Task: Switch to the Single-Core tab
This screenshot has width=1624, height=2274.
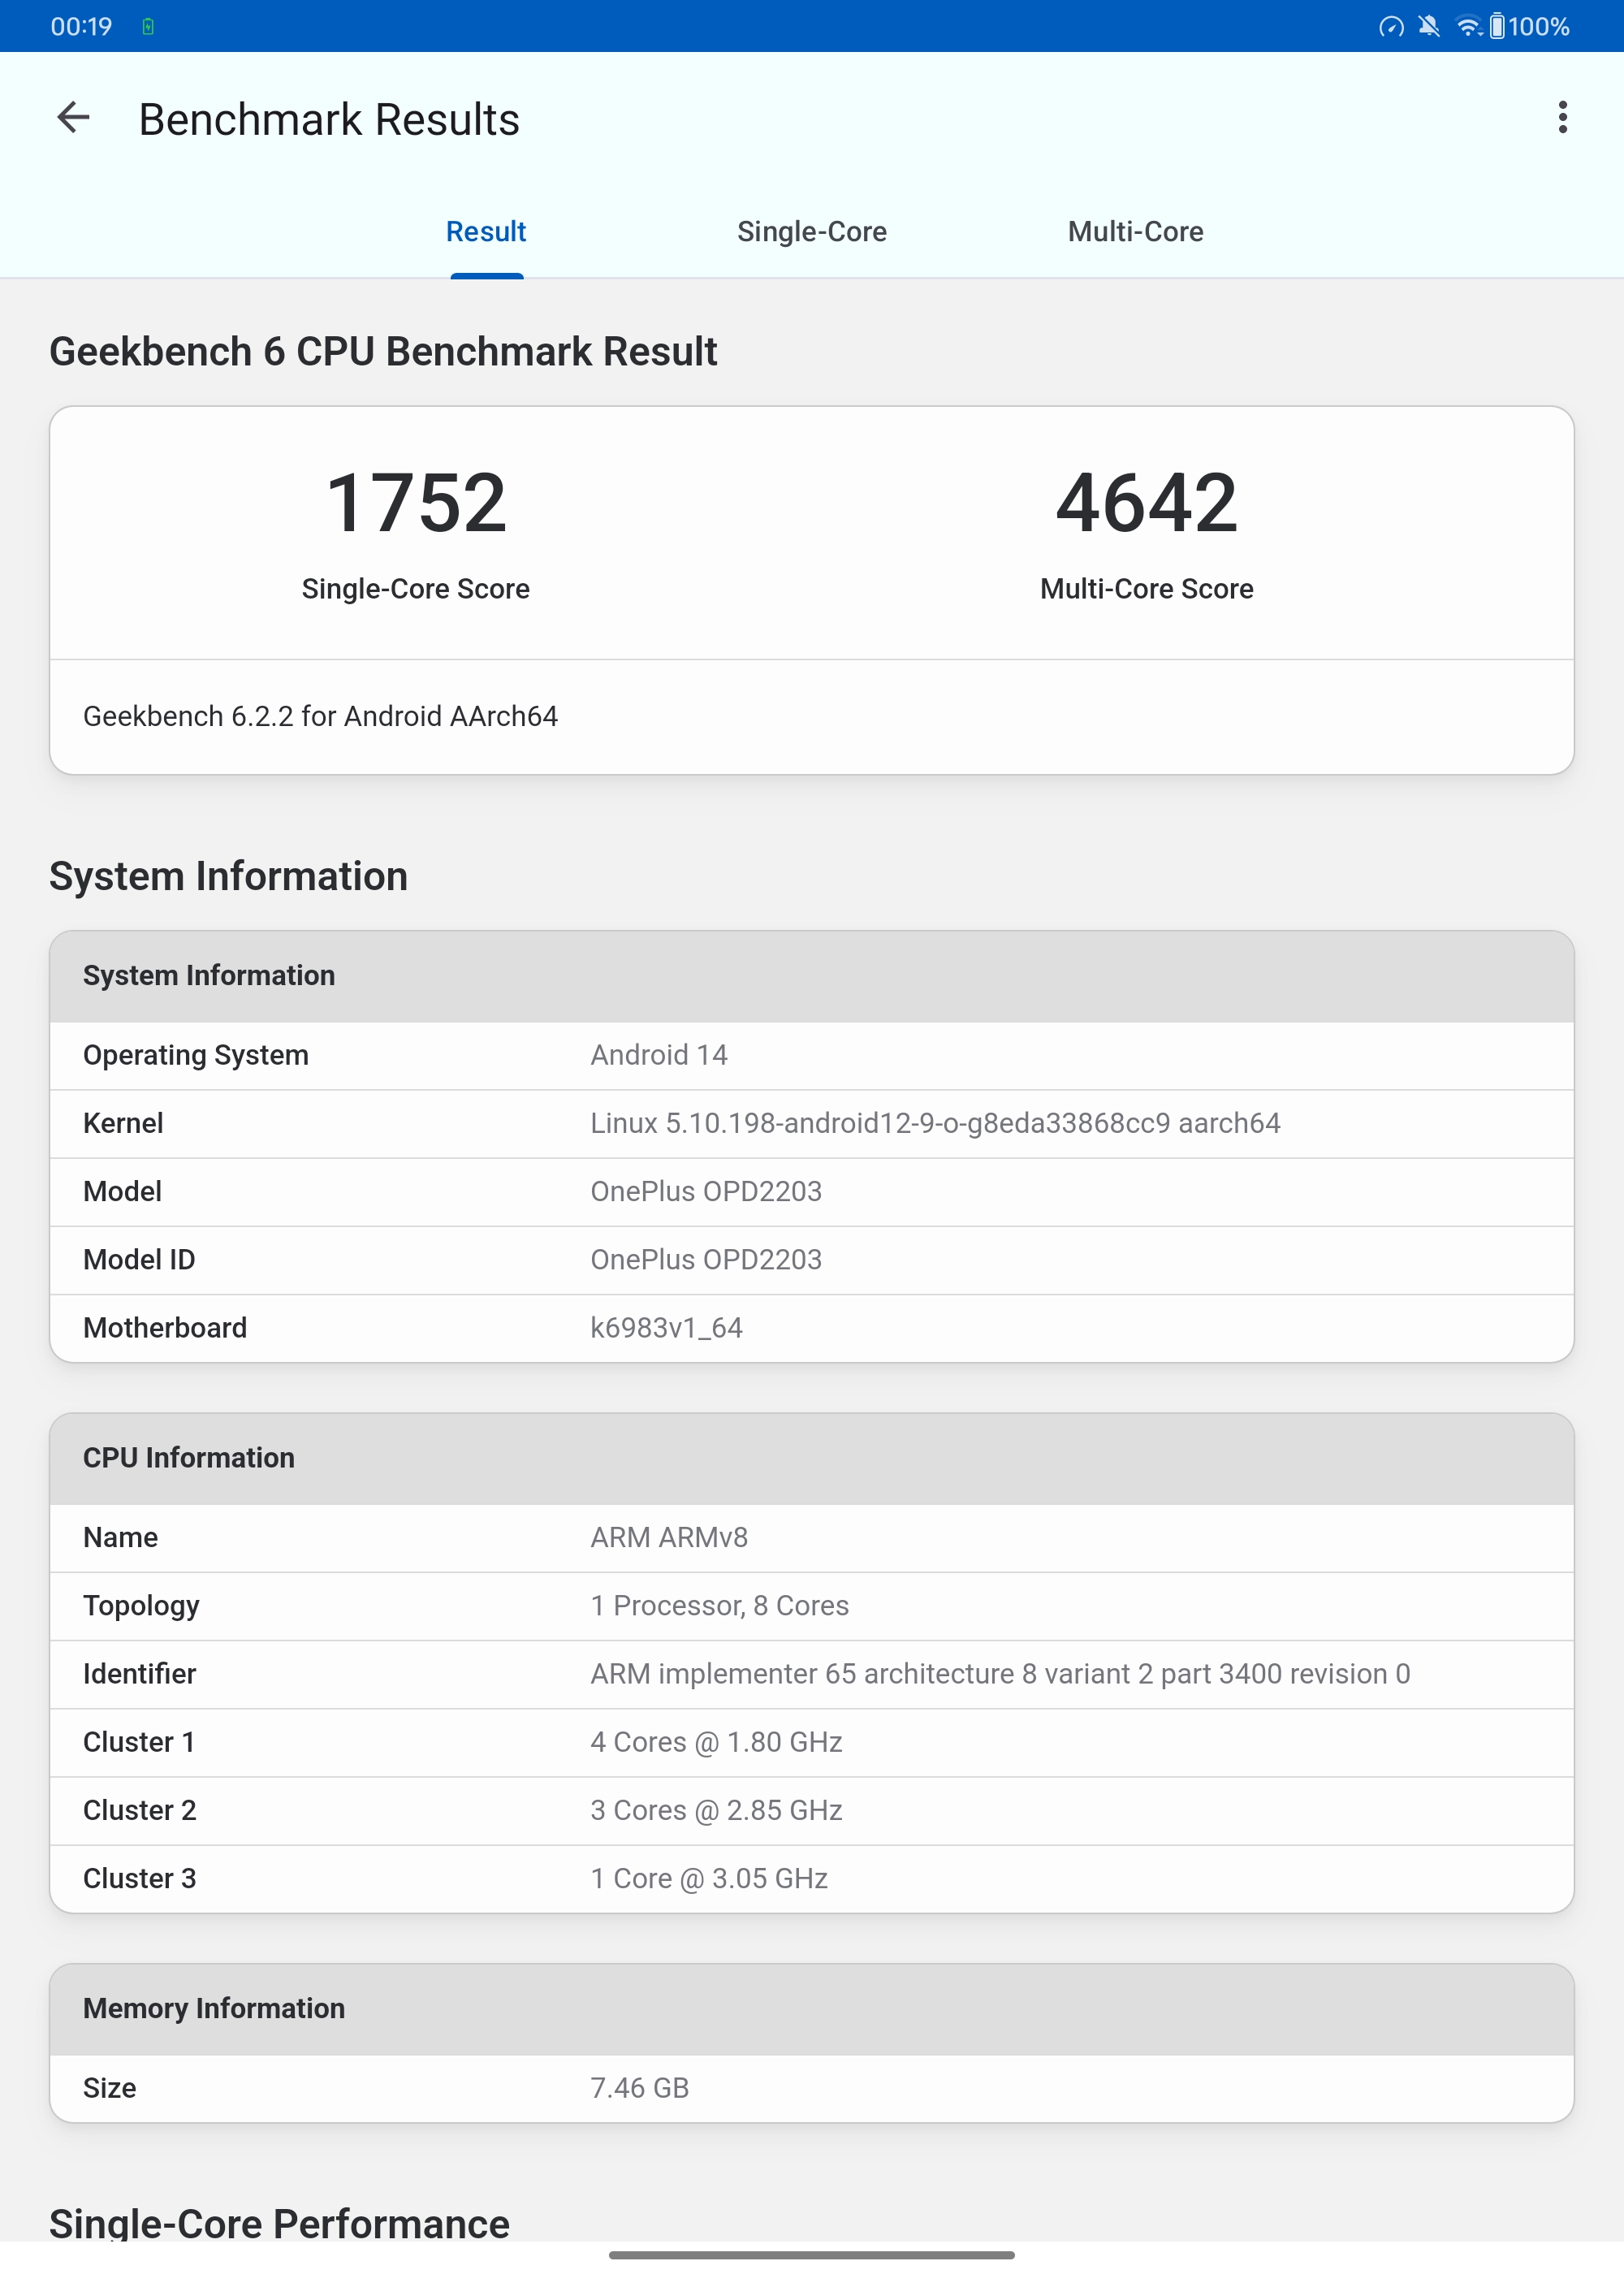Action: click(x=812, y=231)
